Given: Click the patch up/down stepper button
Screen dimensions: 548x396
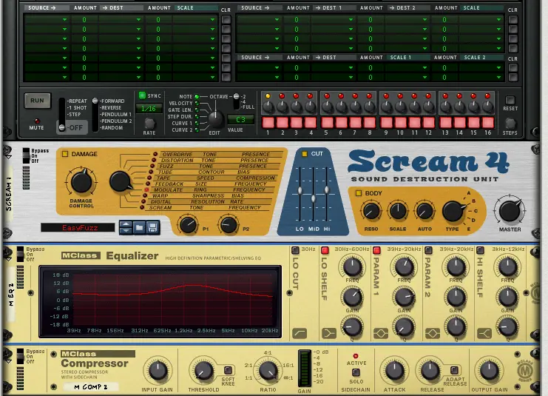Looking at the screenshot, I should [126, 228].
